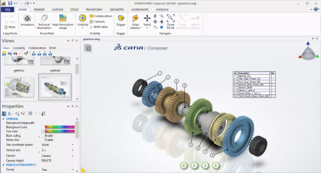
Task: Click Zoom Fit All
Action: point(170,22)
